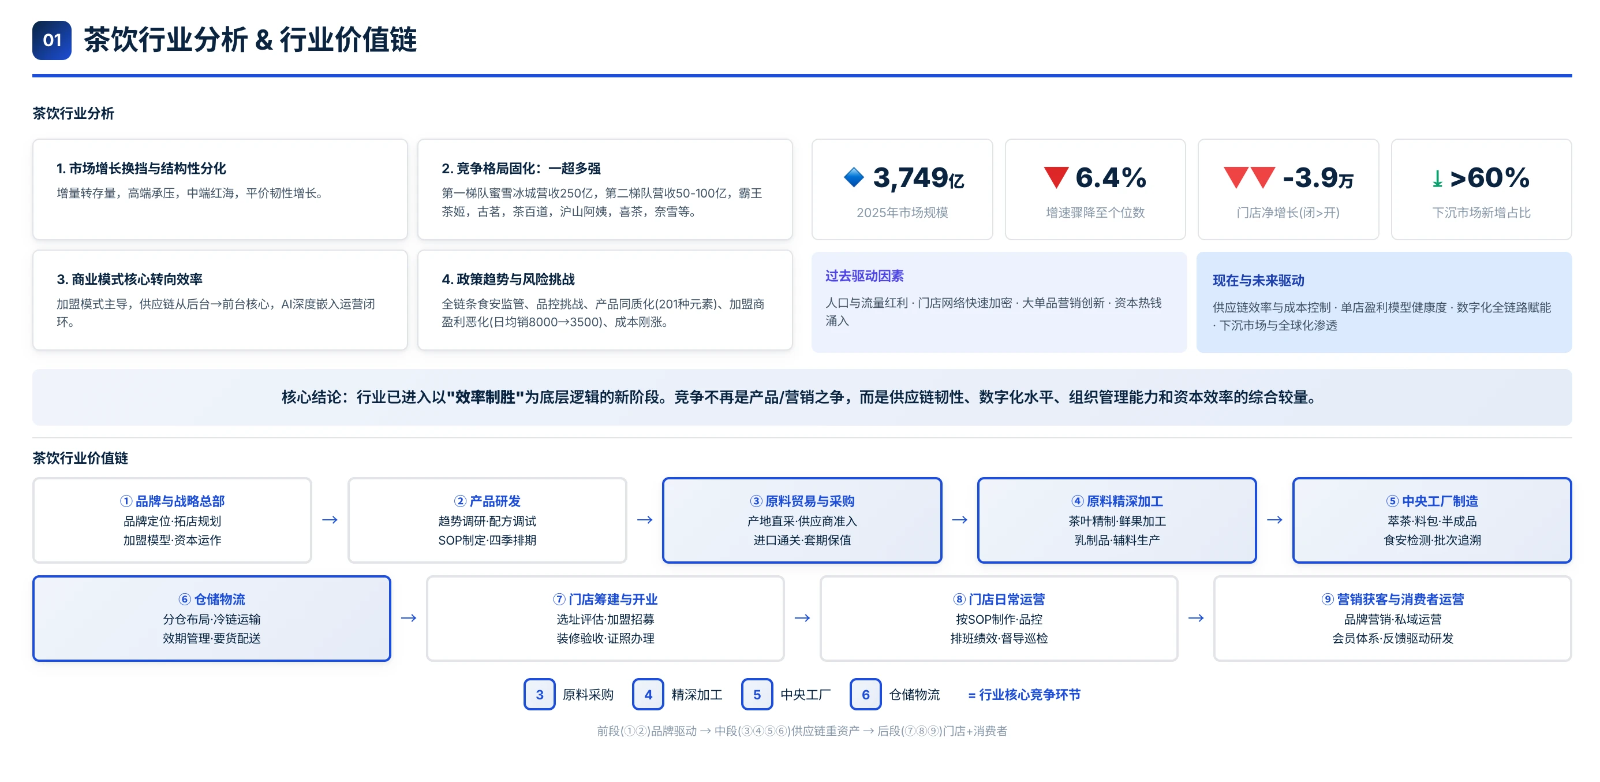1600x782 pixels.
Task: Select value chain step ⑧ 门店日常运营
Action: click(999, 619)
